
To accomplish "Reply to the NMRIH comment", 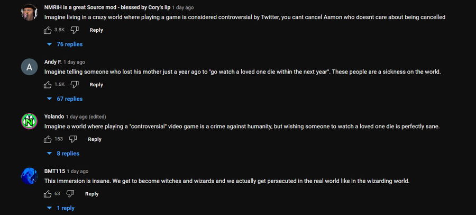I will click(96, 30).
